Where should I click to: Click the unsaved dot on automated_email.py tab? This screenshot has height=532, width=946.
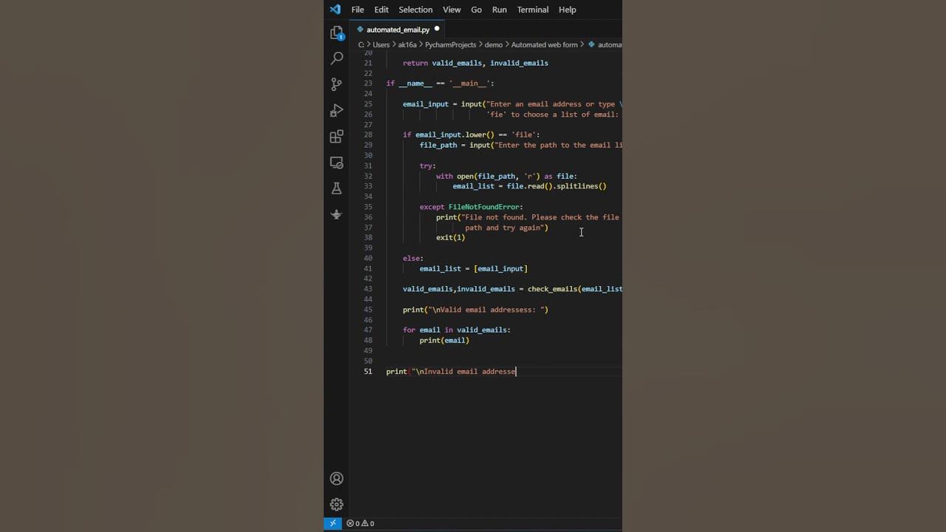[437, 30]
